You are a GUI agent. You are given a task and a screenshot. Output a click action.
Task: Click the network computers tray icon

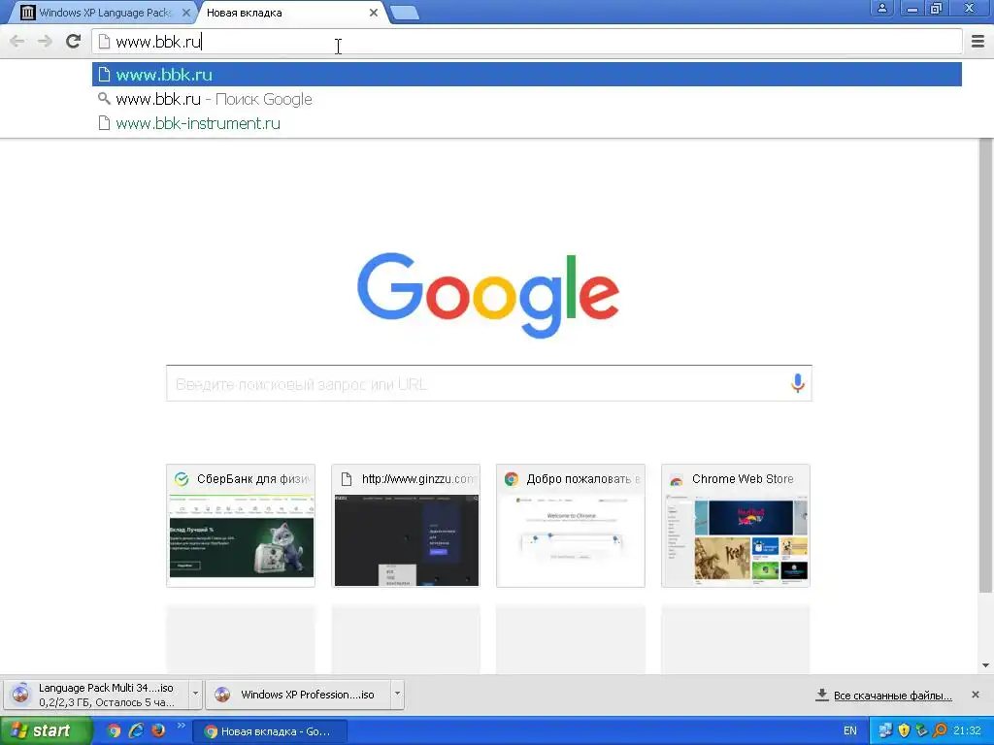pyautogui.click(x=885, y=731)
